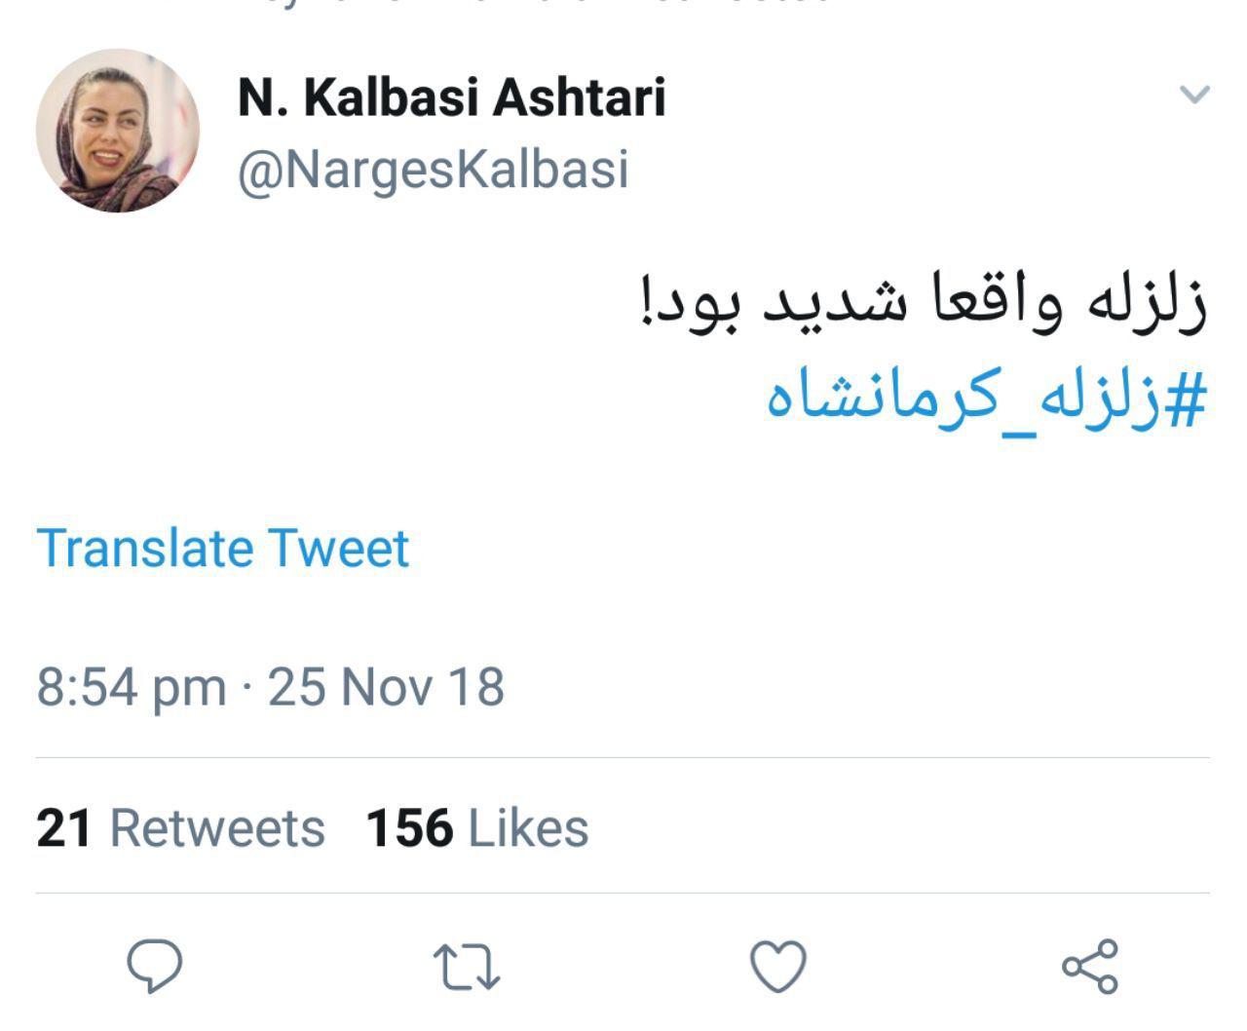
Task: Open N. Kalbasi Ashtari's profile photo
Action: pyautogui.click(x=118, y=131)
